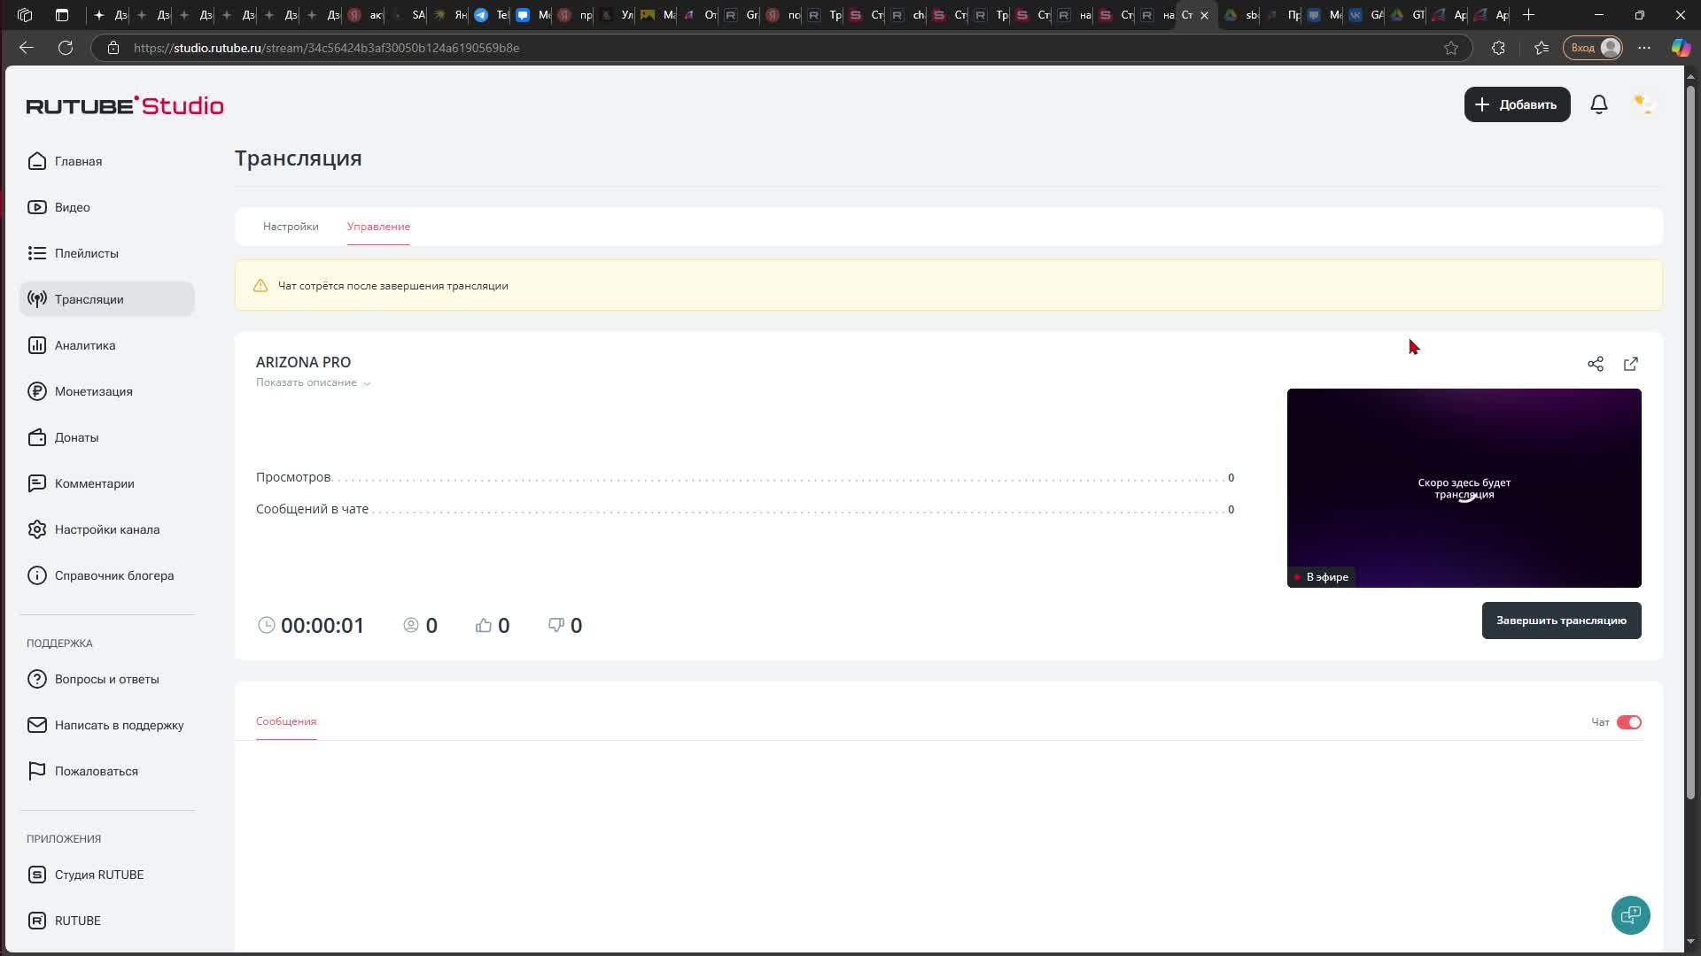Screen dimensions: 1701x956
Task: Click the stream preview thumbnail
Action: (1464, 488)
